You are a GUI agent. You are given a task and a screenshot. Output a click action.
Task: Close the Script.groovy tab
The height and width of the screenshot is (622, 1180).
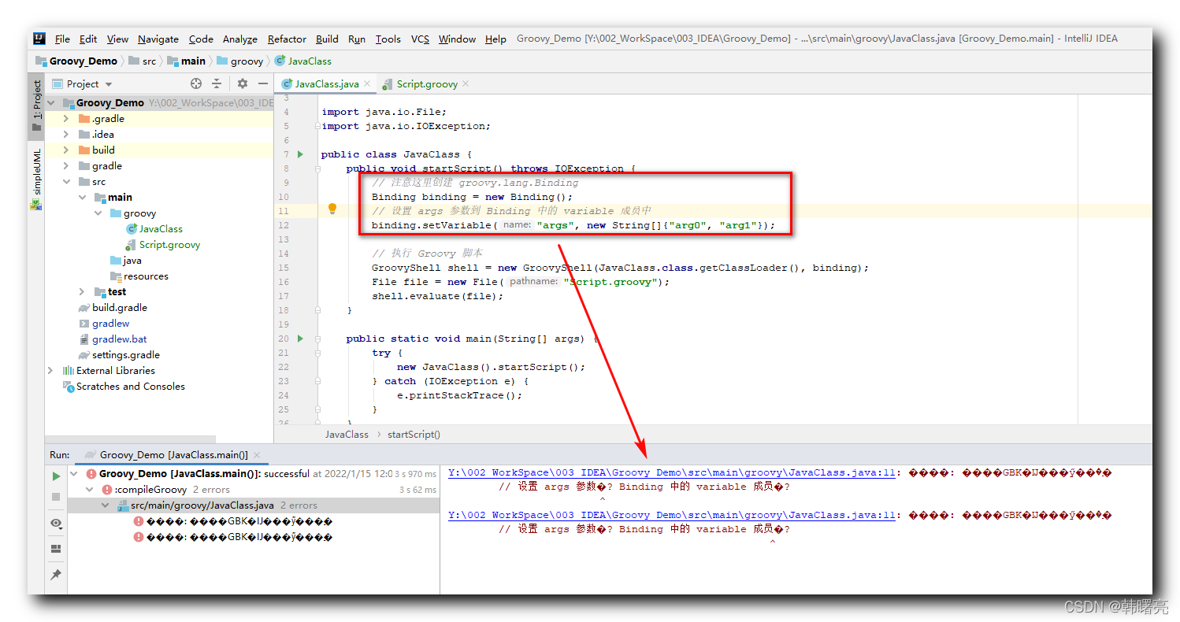466,83
